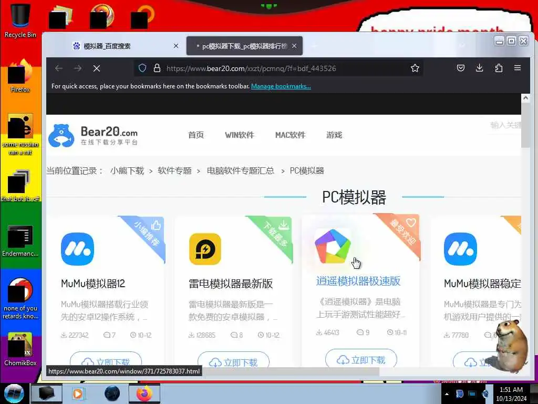
Task: Click 立即下载 under MuMu模拟器12
Action: coord(106,360)
